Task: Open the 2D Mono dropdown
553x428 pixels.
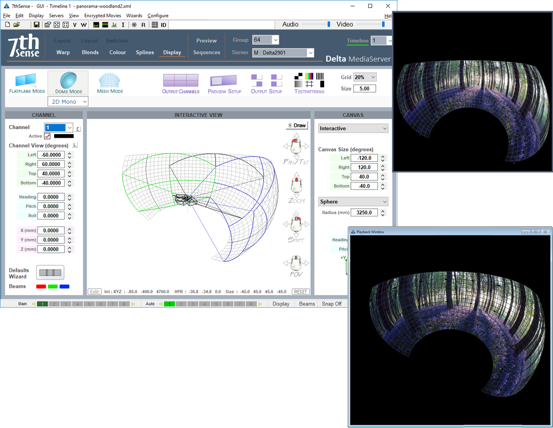Action: point(68,101)
